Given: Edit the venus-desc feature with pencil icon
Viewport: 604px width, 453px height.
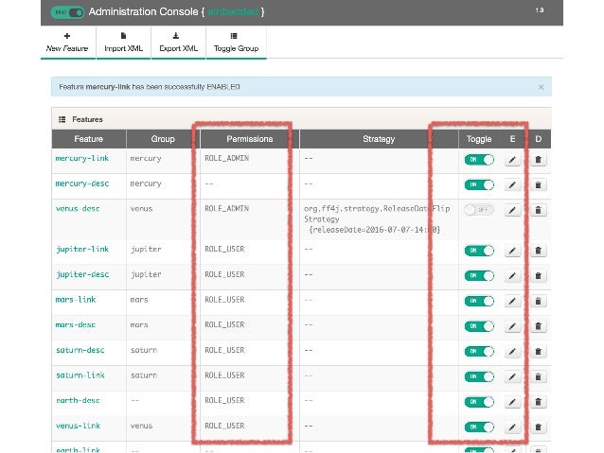Looking at the screenshot, I should point(512,210).
